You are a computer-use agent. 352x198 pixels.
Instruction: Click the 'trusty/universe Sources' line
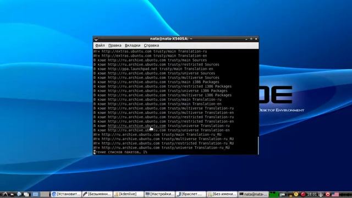154,73
